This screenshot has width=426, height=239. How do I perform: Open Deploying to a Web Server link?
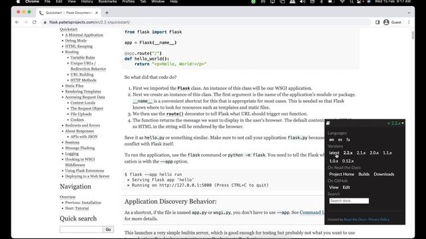click(87, 176)
